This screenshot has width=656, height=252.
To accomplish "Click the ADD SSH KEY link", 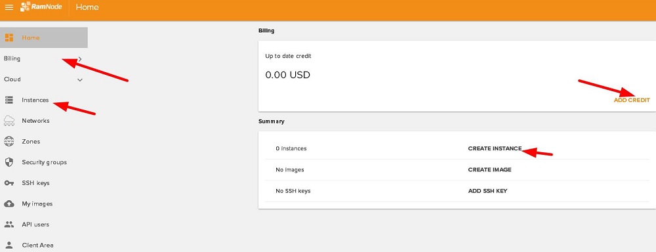I will click(x=487, y=191).
